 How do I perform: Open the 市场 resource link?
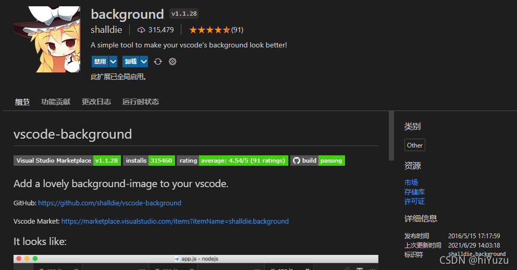point(411,182)
